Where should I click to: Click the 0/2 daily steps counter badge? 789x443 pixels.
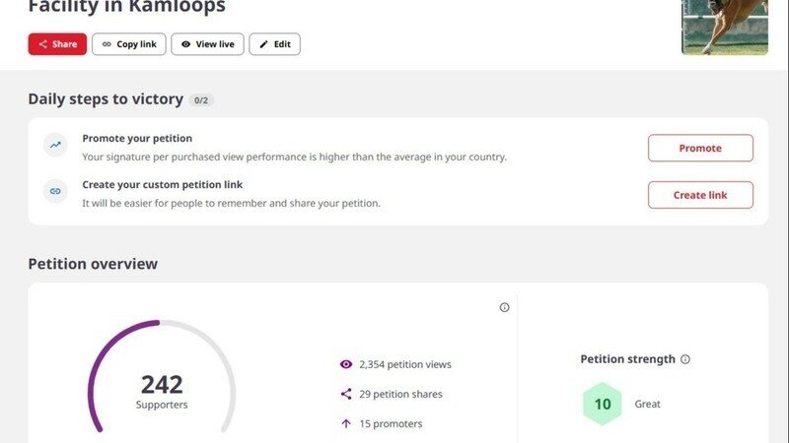tap(201, 100)
